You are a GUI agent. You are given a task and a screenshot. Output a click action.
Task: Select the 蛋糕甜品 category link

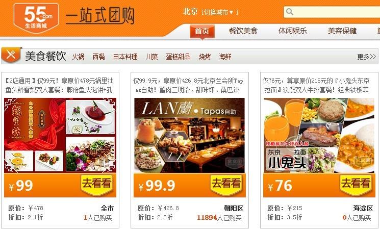[178, 57]
